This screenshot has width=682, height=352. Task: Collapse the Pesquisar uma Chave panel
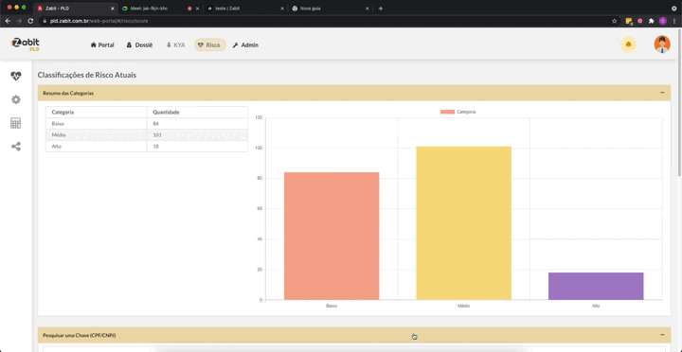pyautogui.click(x=662, y=335)
